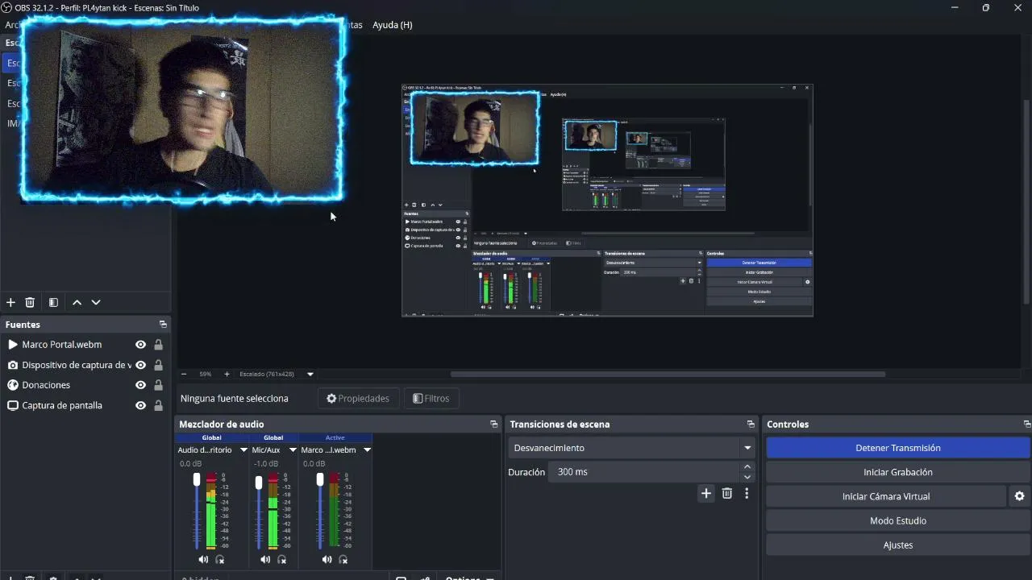Select the Marco Portal.webm source row
The width and height of the screenshot is (1032, 580).
click(x=85, y=345)
